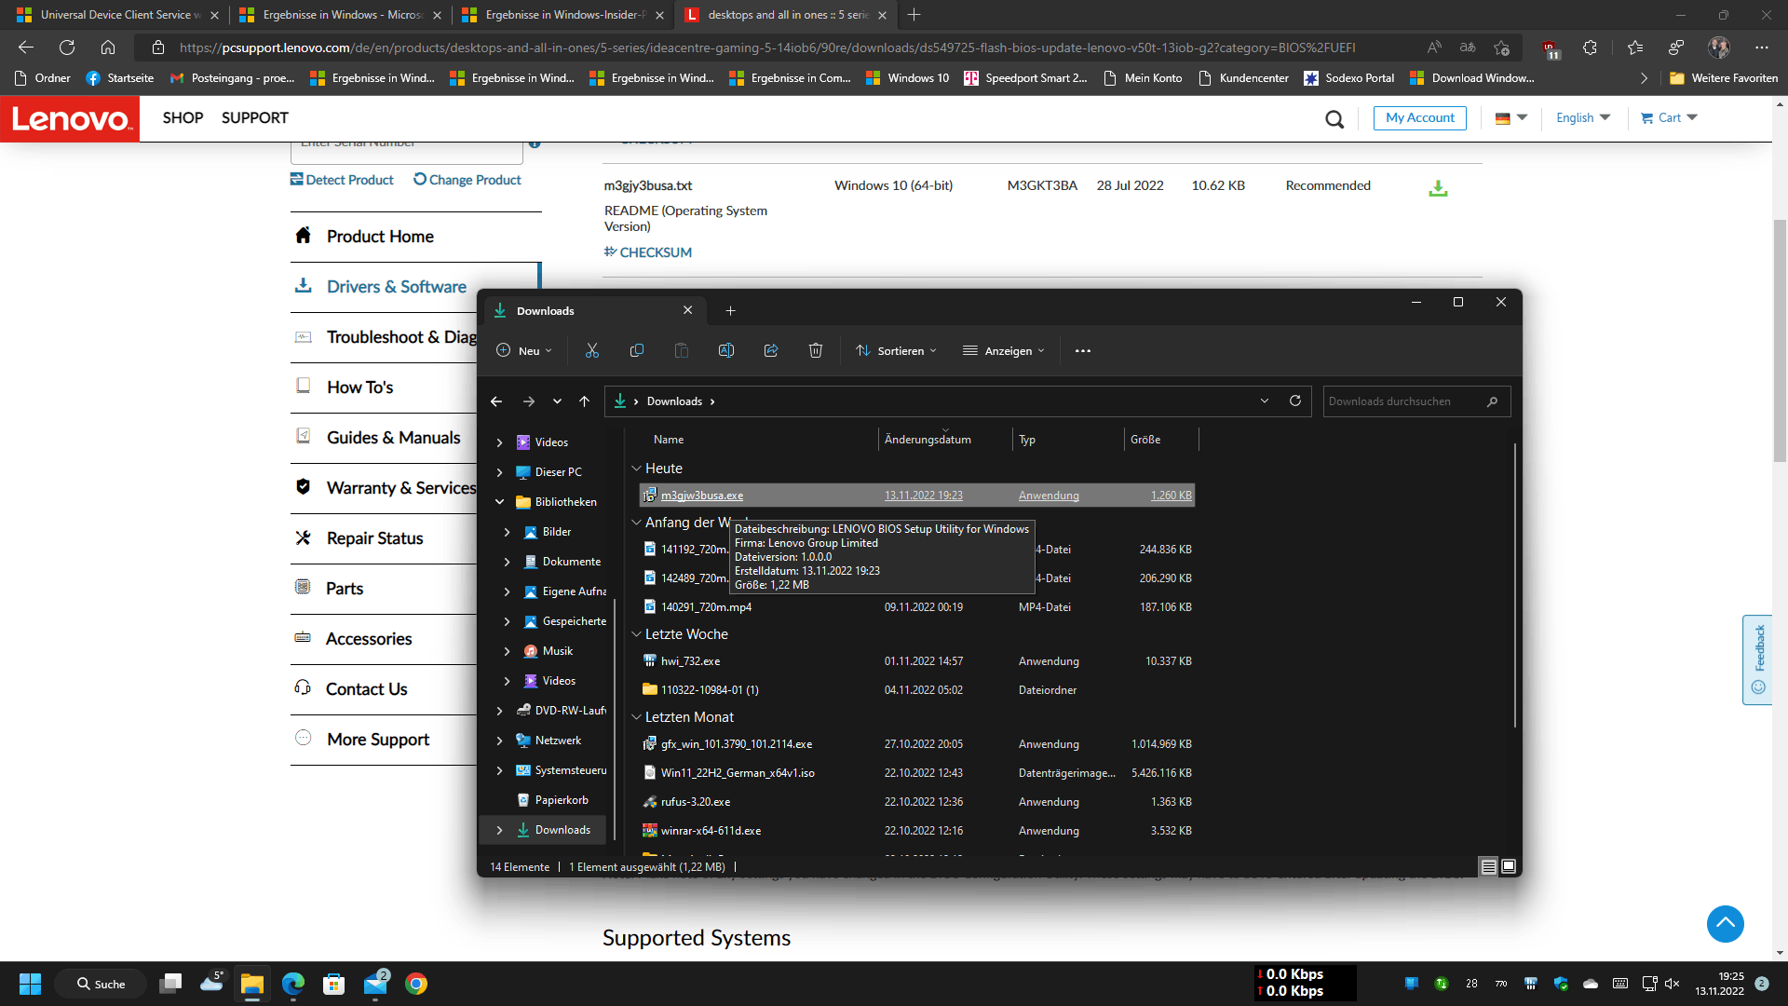
Task: Select Netzwerk in the navigation tree
Action: [557, 741]
